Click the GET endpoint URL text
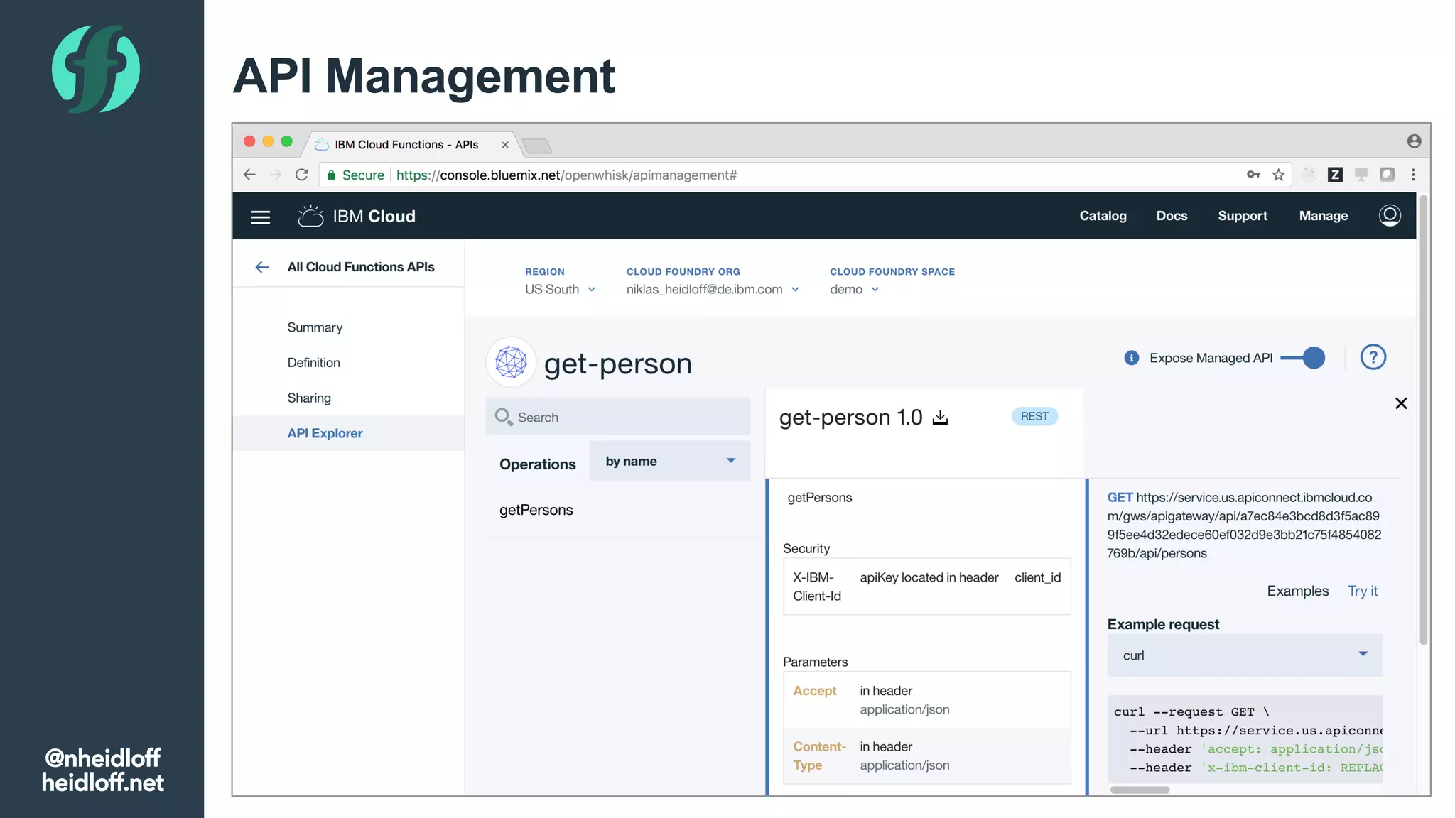The image size is (1455, 818). click(1245, 525)
